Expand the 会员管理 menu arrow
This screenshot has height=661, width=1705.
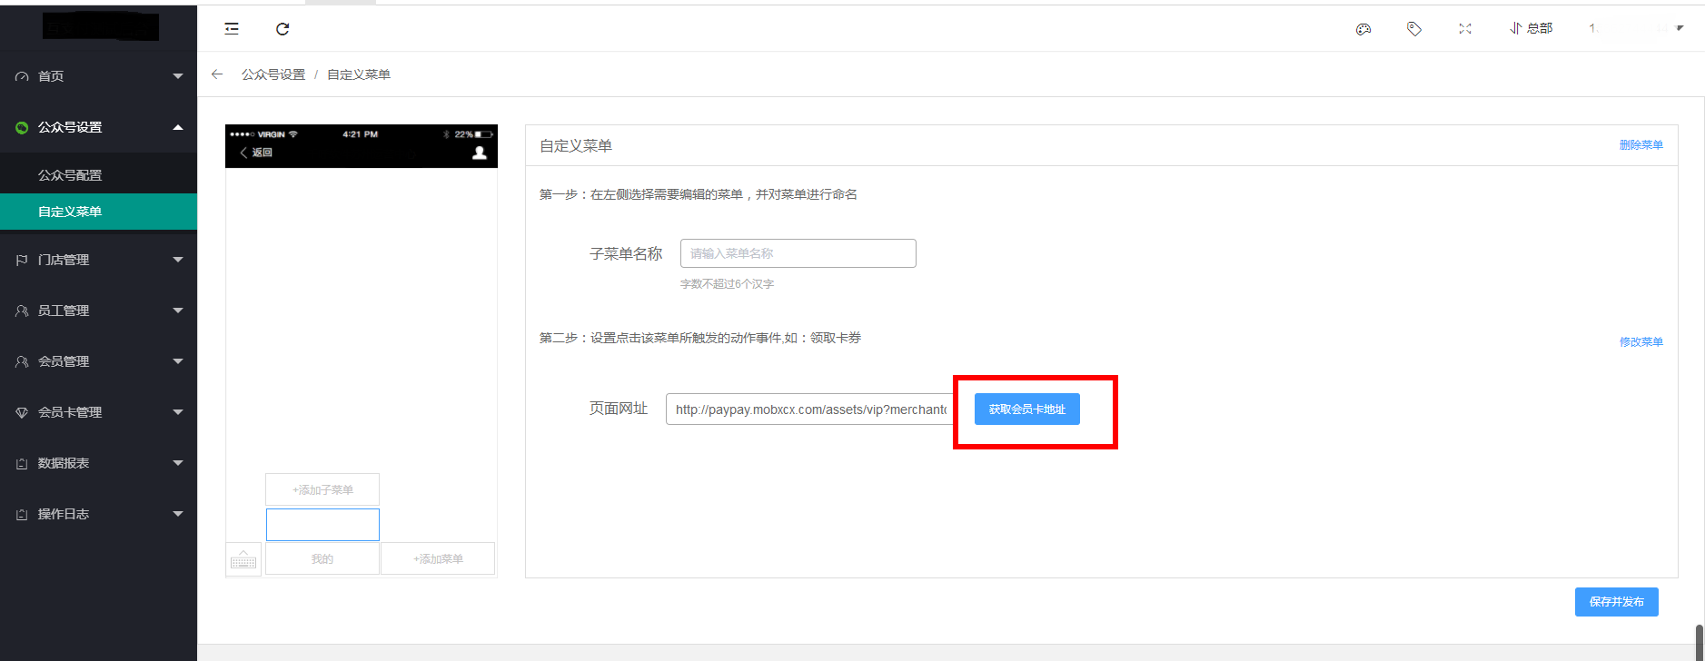pos(178,361)
